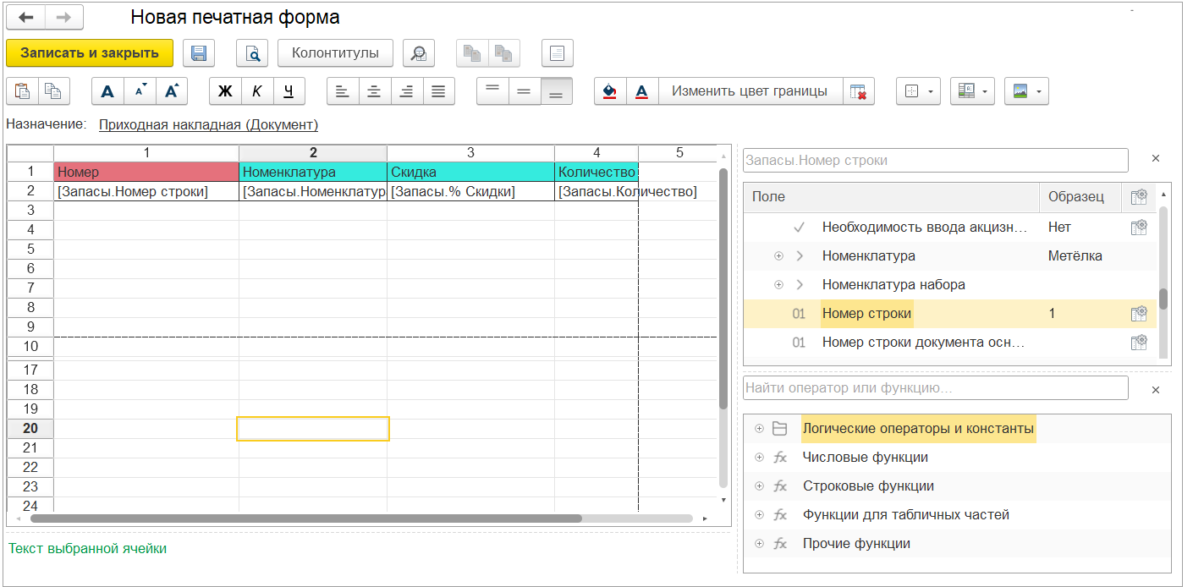Expand the Номенклатура field tree node
1193x587 pixels.
pos(778,256)
